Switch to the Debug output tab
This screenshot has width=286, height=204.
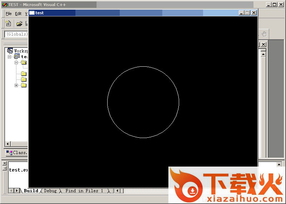point(50,191)
